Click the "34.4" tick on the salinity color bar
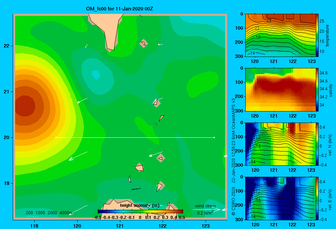The width and height of the screenshot is (336, 229). [323, 89]
